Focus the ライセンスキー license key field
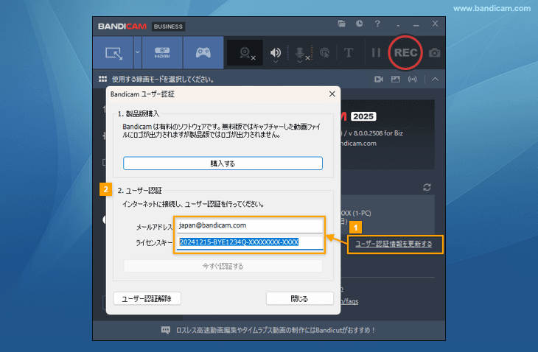 (x=250, y=242)
